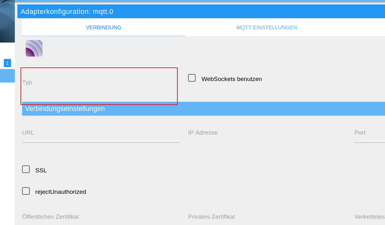Click the blue notification badge showing 1

(x=7, y=63)
